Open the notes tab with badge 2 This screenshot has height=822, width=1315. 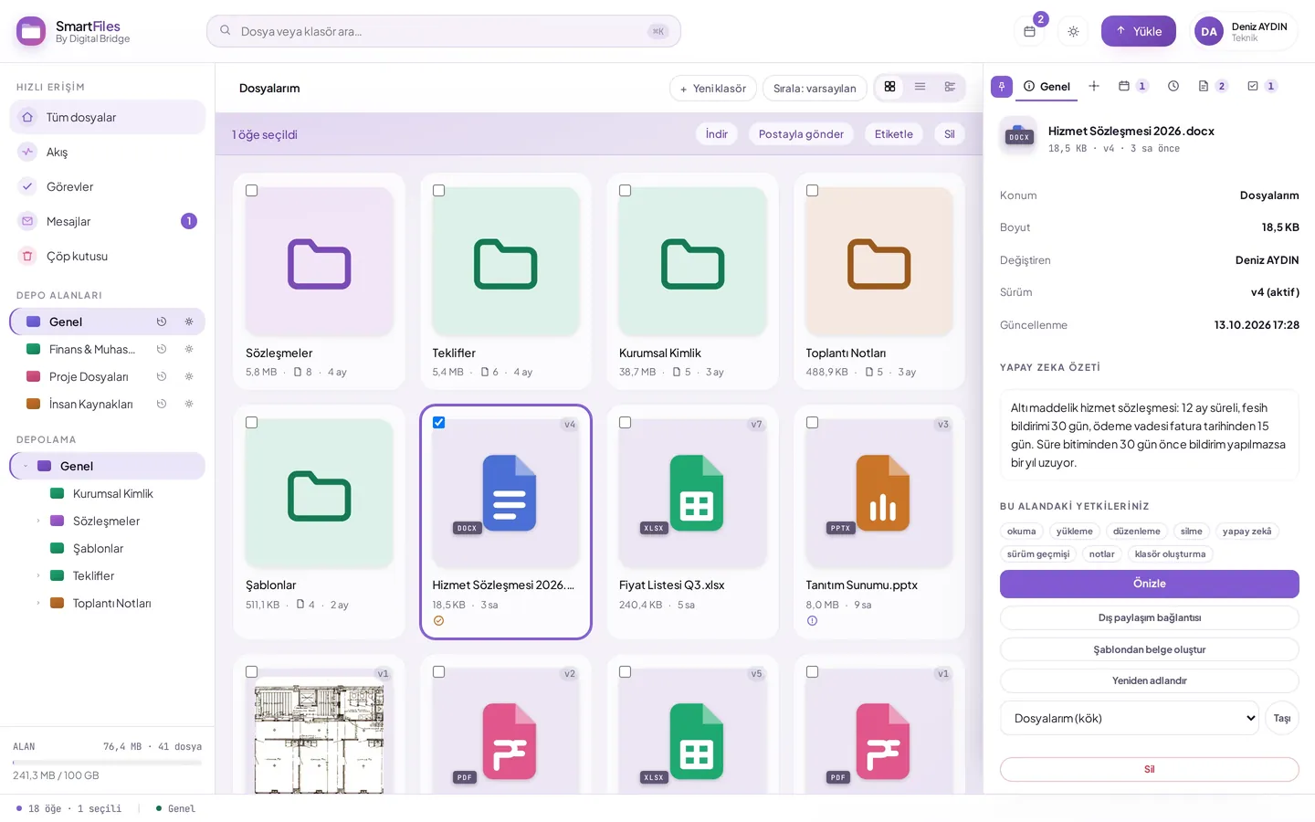(x=1213, y=86)
